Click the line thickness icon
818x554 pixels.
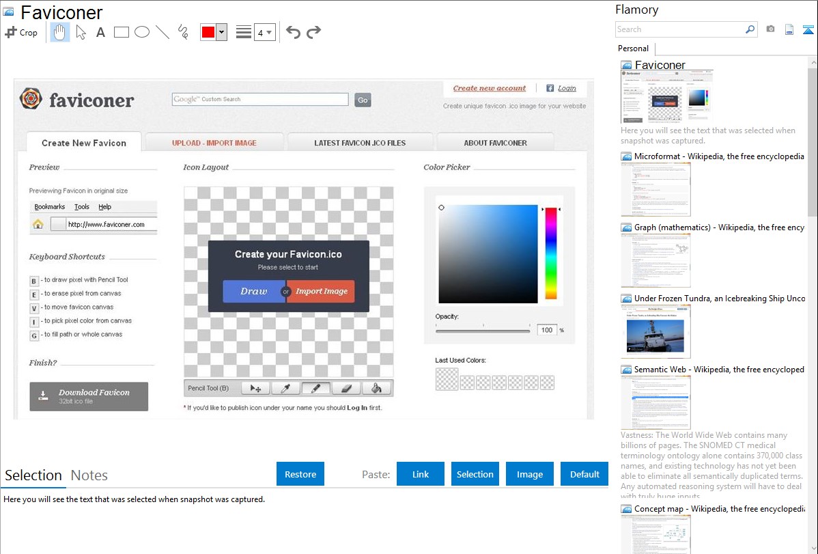click(x=243, y=32)
